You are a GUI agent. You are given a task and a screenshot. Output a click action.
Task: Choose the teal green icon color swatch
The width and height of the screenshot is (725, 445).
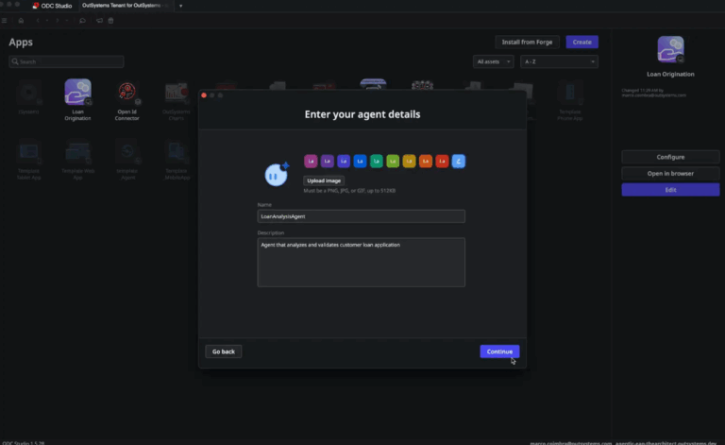click(x=377, y=161)
